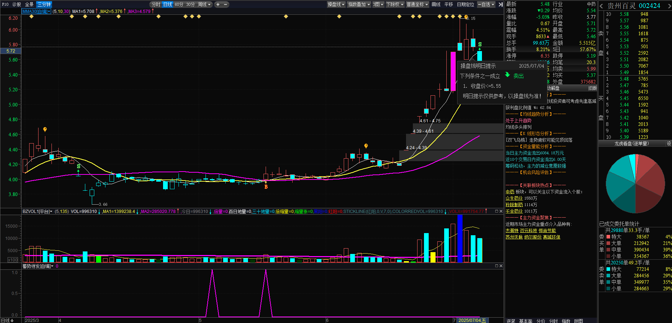Click the 龙虎看盘(逐单量) panel header
The width and height of the screenshot is (672, 323).
point(631,144)
